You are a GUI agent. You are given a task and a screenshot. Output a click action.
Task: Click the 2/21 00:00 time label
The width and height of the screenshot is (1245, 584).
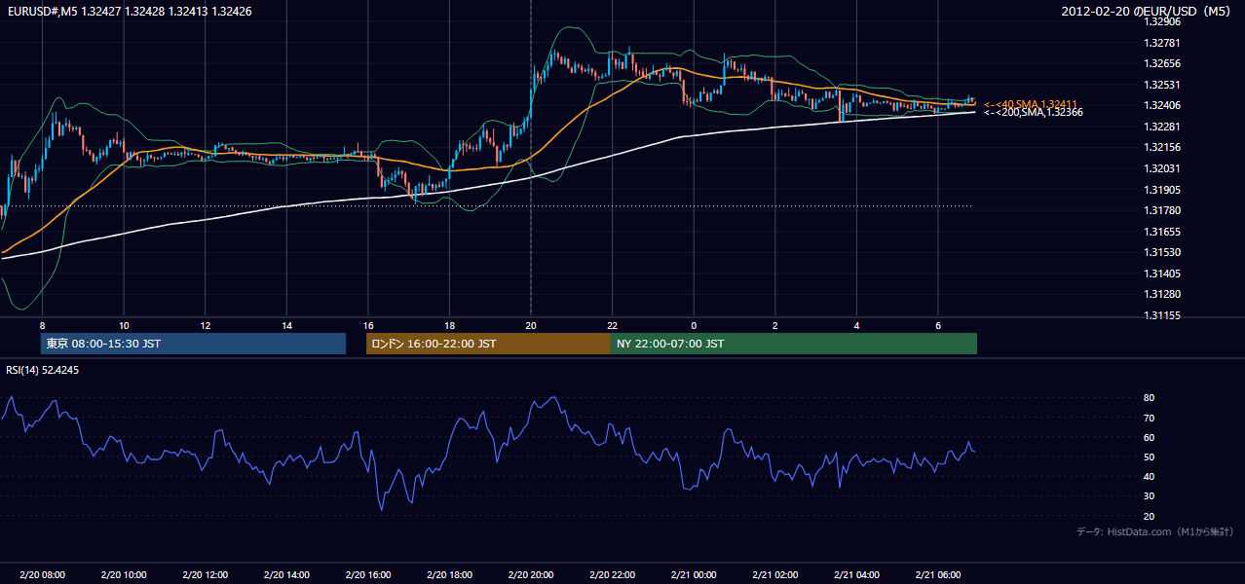pos(694,575)
